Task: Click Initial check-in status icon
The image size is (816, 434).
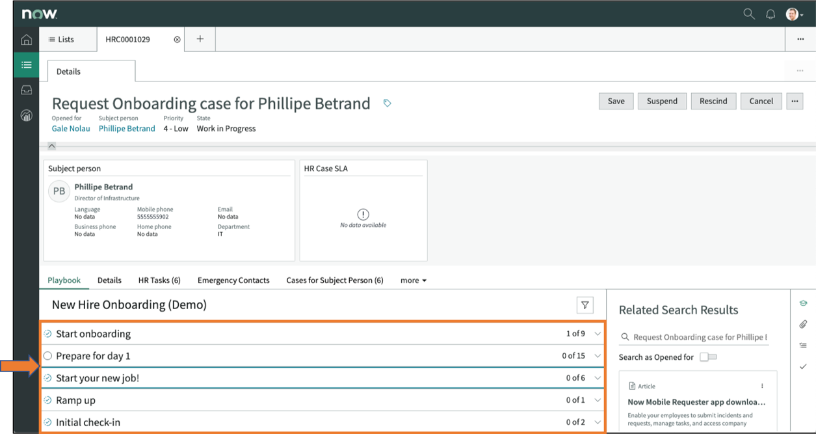Action: coord(47,422)
